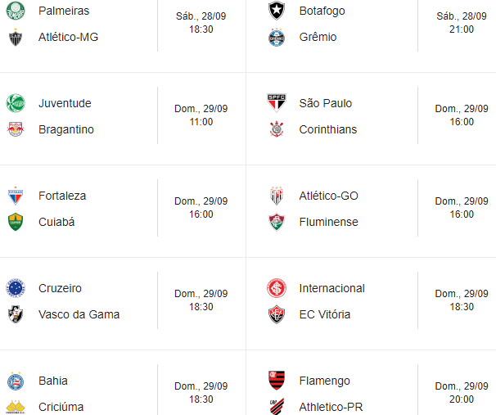Screen dimensions: 496x415
Task: Select the Cruzeiro blue star crest
Action: (16, 288)
